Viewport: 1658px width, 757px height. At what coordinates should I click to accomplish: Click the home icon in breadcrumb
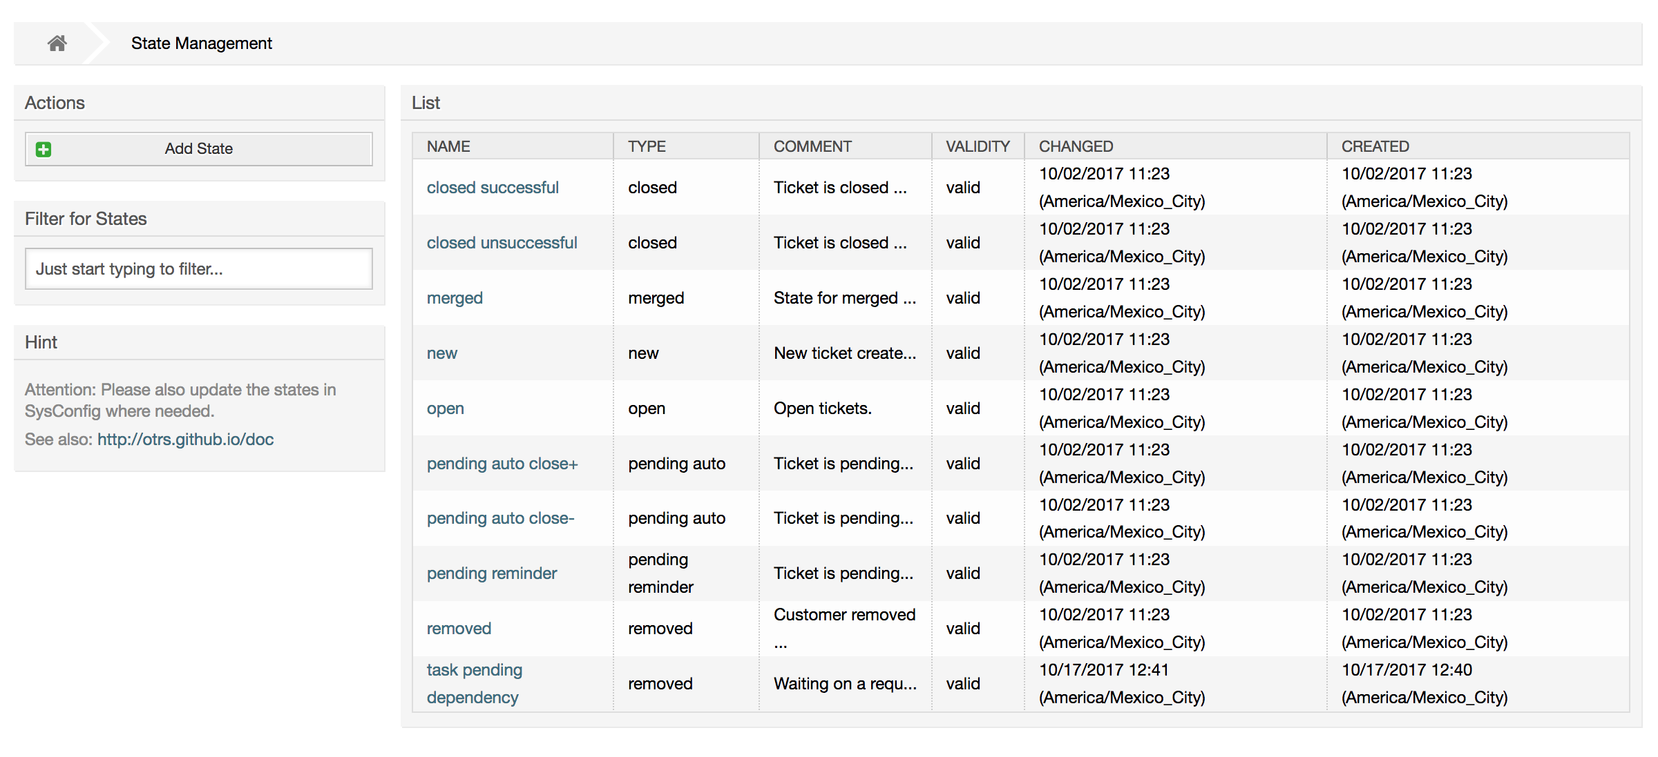click(57, 43)
